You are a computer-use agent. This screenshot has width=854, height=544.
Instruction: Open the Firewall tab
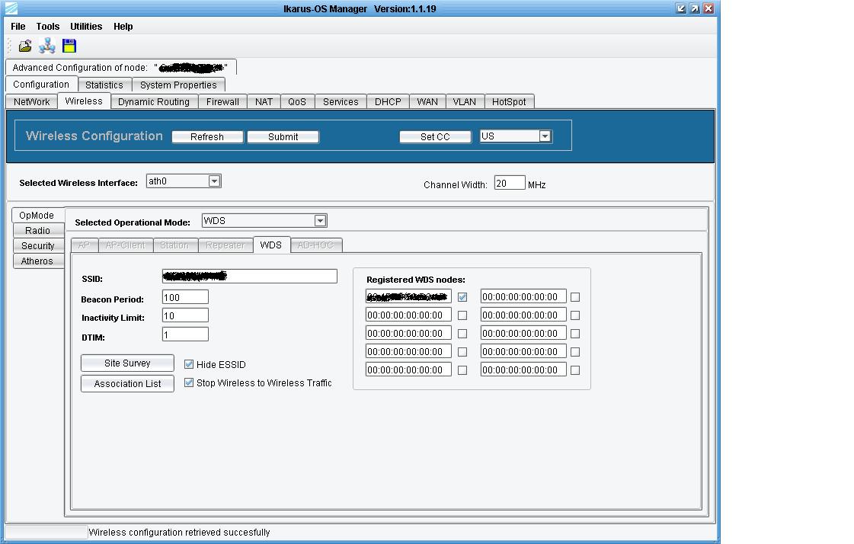[222, 102]
